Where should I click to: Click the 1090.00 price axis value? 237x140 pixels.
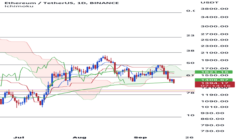click(x=214, y=101)
